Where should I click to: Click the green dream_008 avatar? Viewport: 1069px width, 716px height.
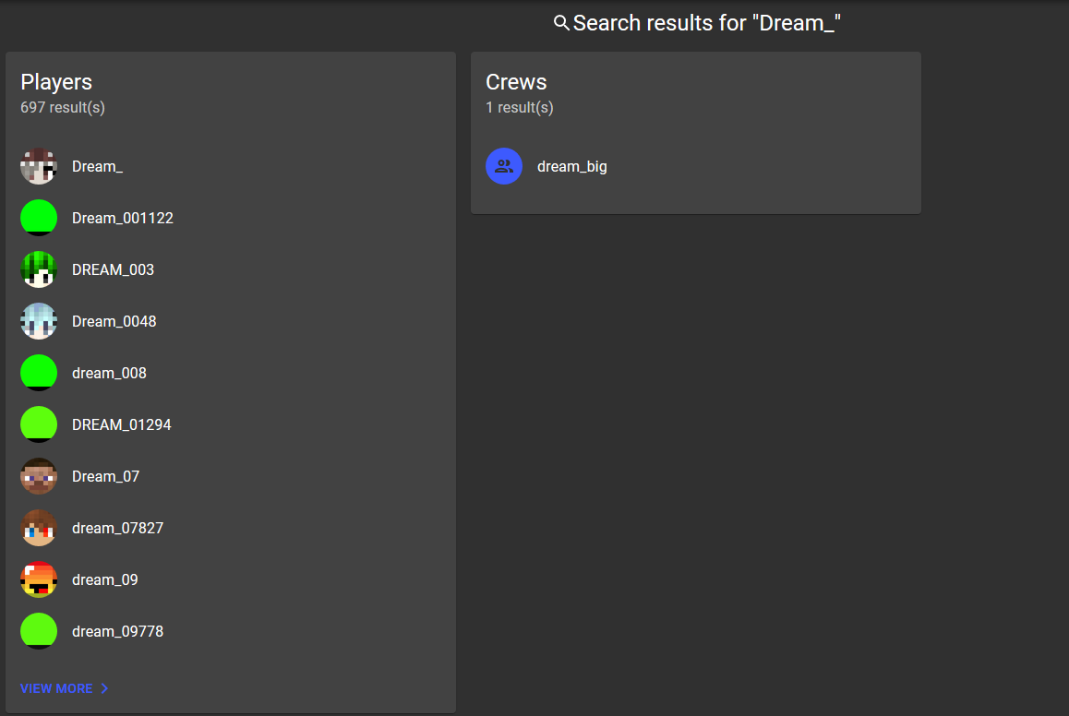39,374
